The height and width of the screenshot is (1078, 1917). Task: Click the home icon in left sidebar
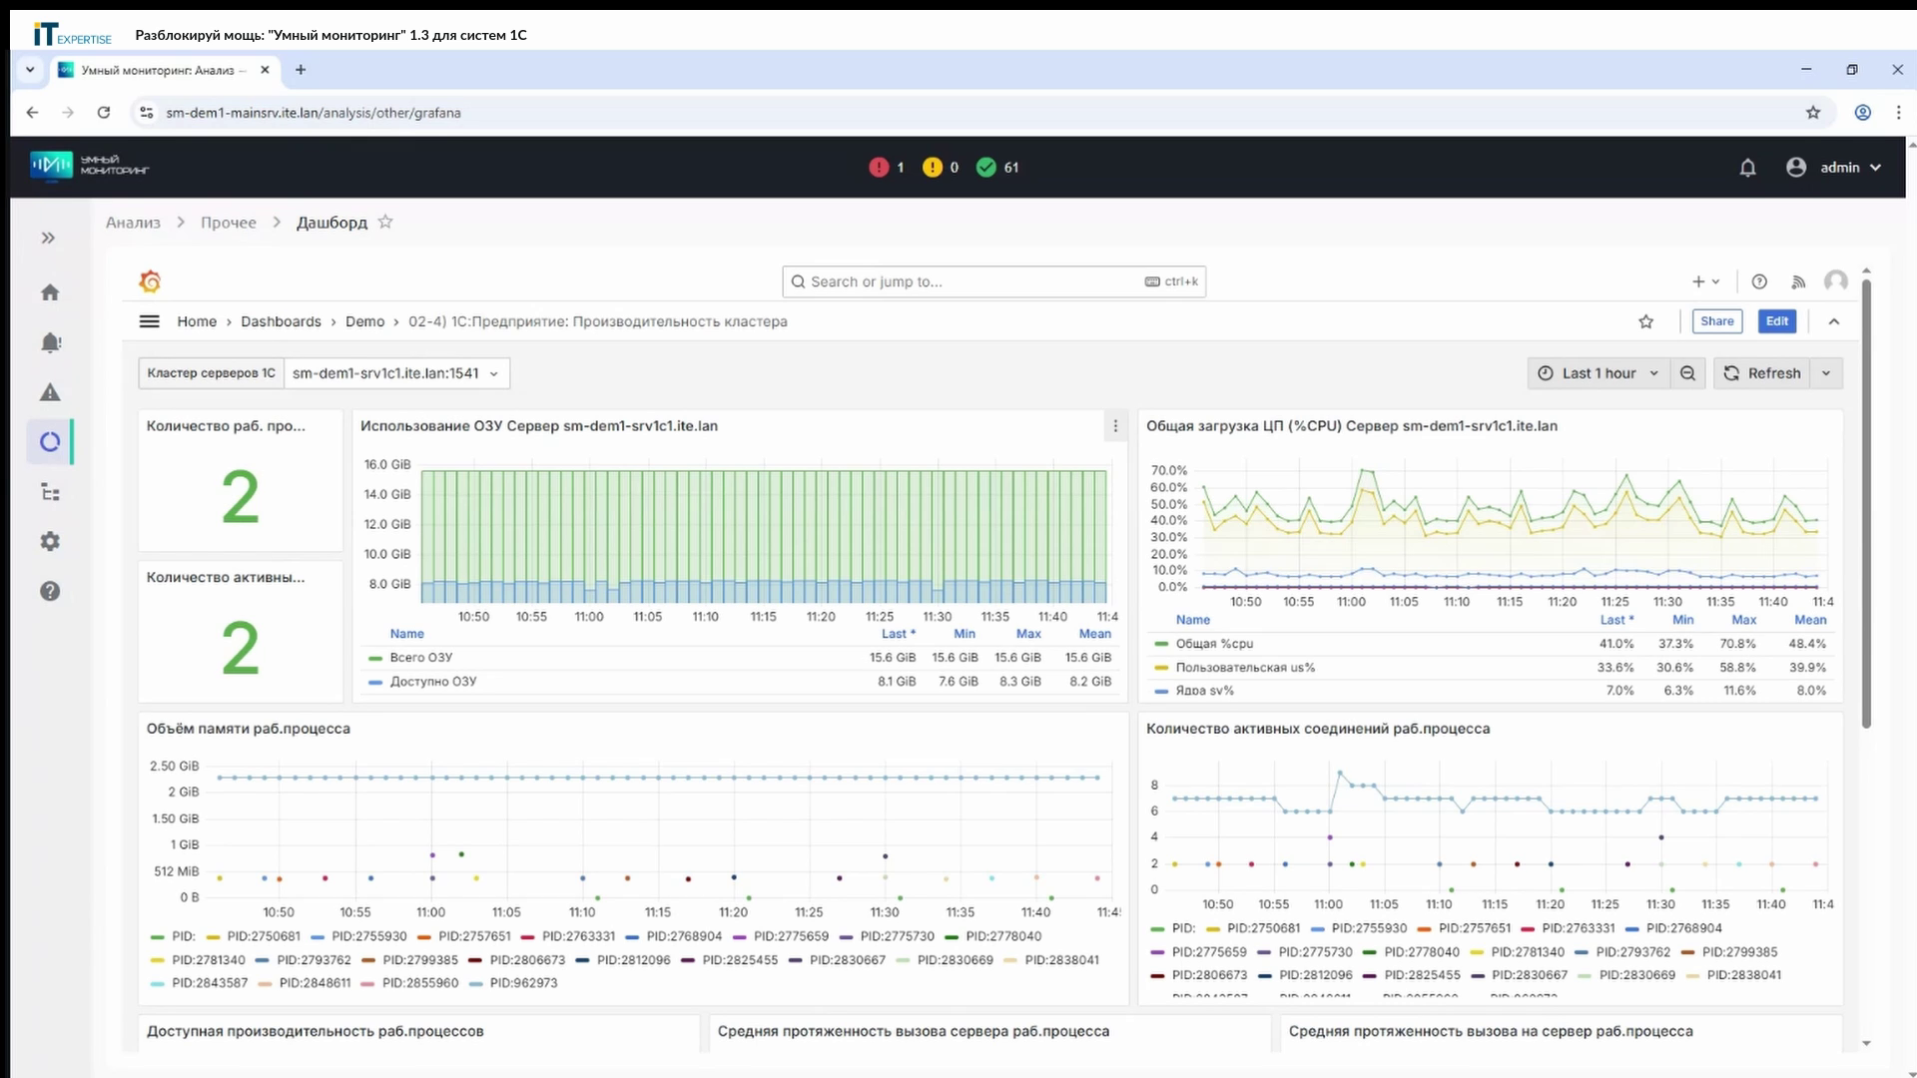pyautogui.click(x=50, y=292)
